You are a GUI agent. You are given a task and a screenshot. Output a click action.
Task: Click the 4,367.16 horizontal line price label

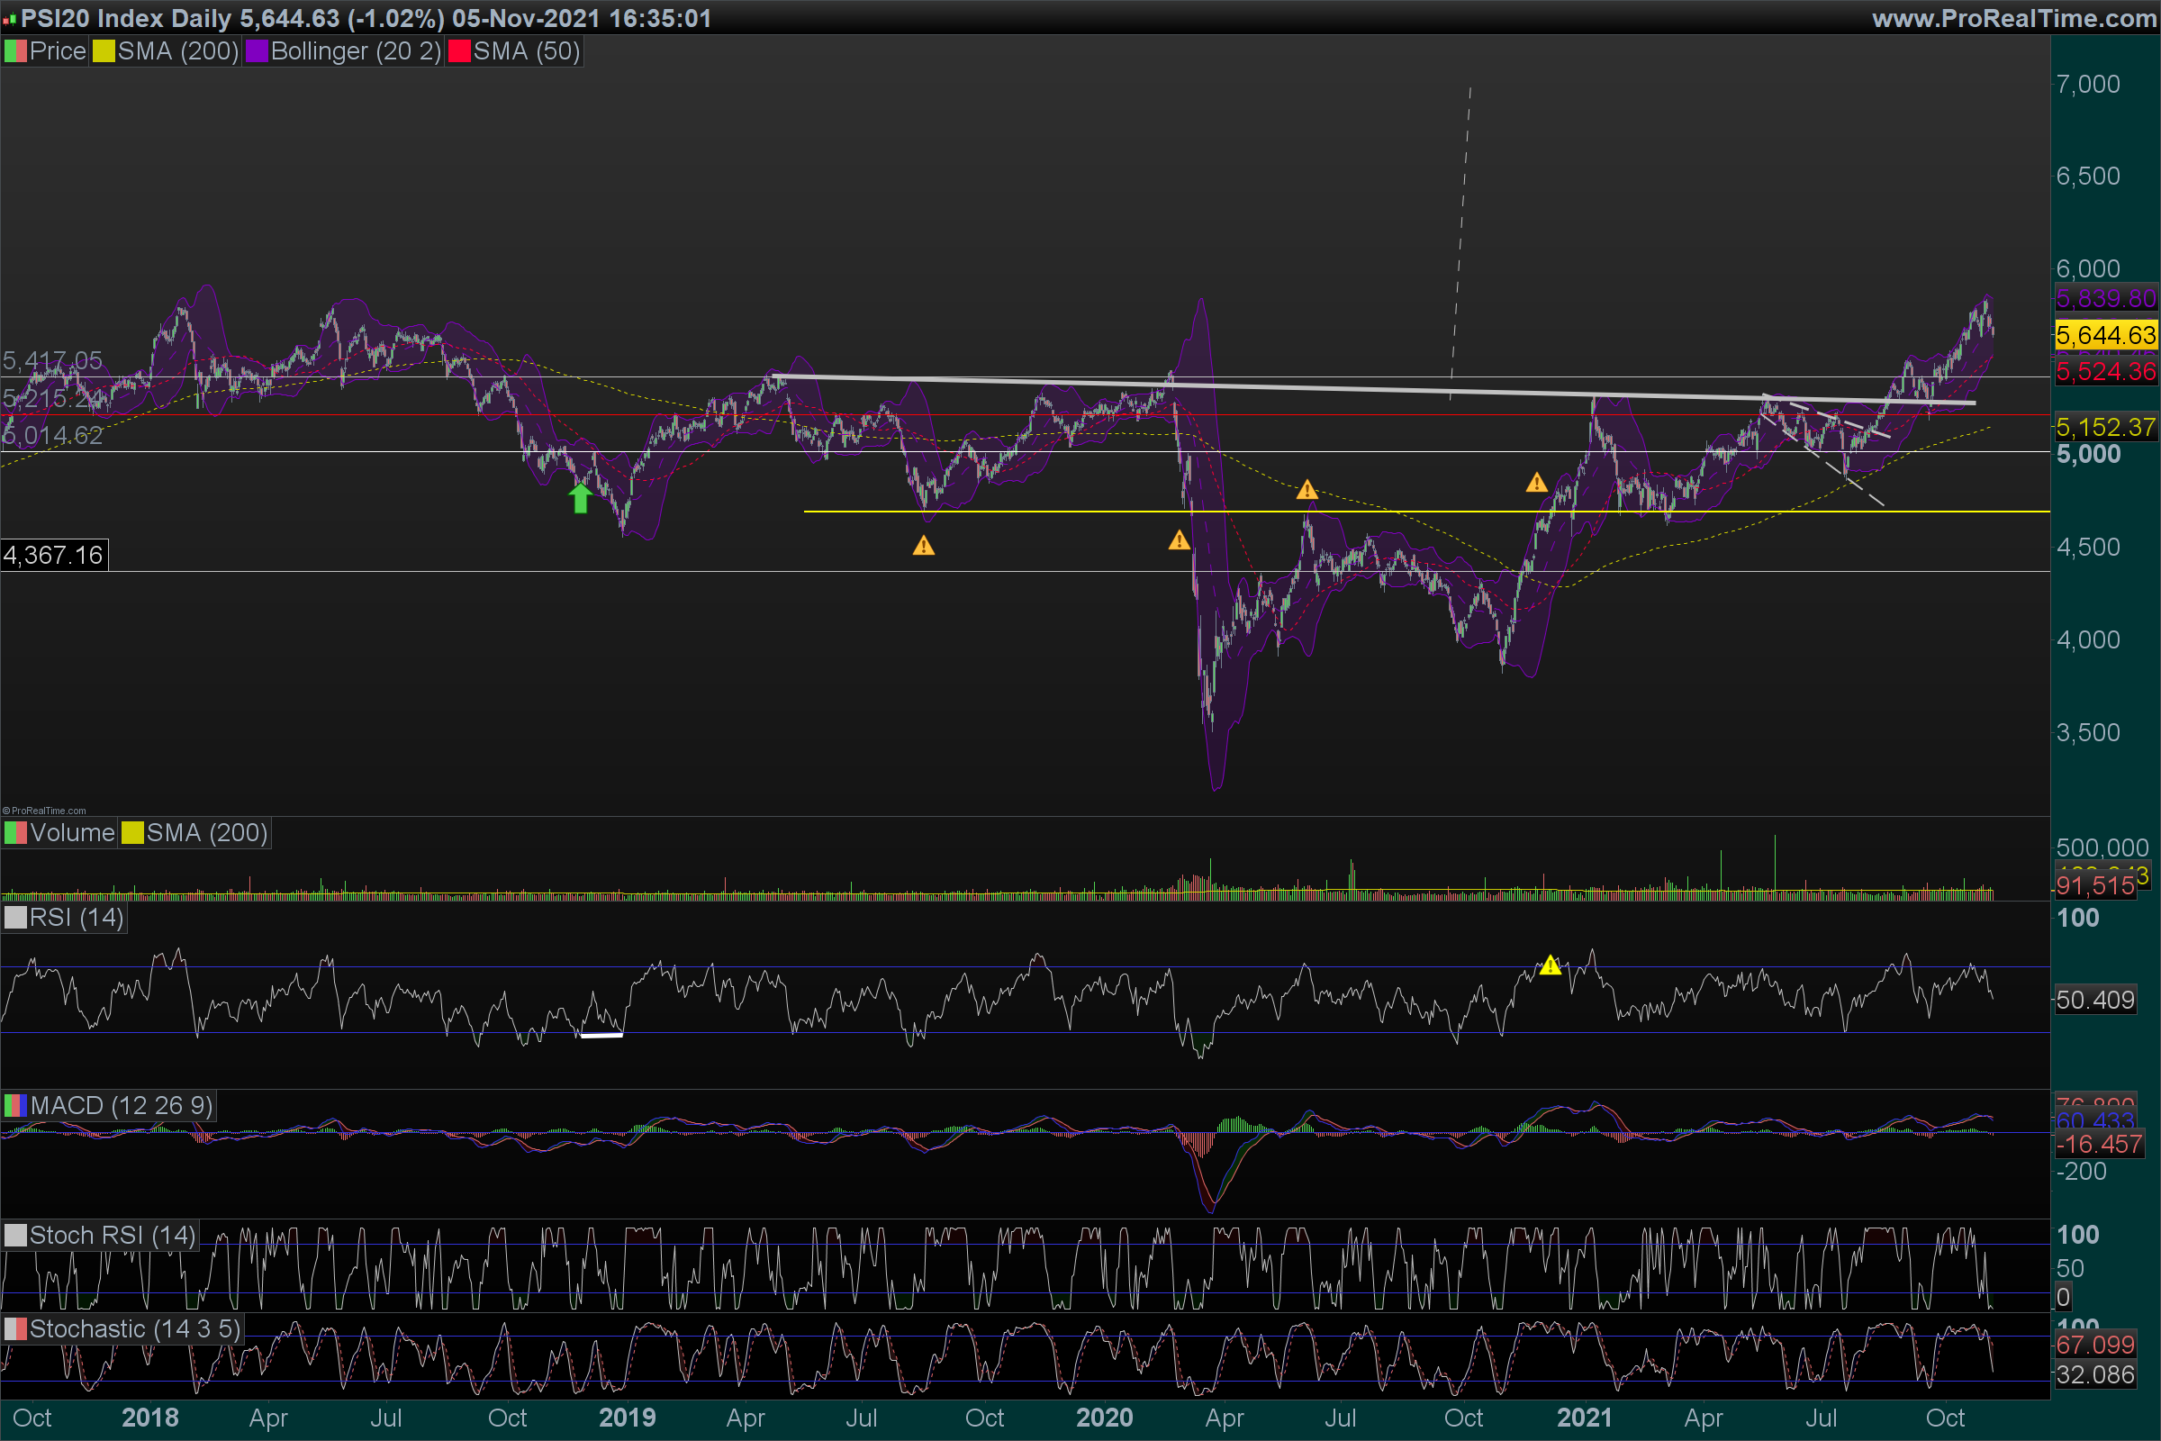(x=53, y=555)
